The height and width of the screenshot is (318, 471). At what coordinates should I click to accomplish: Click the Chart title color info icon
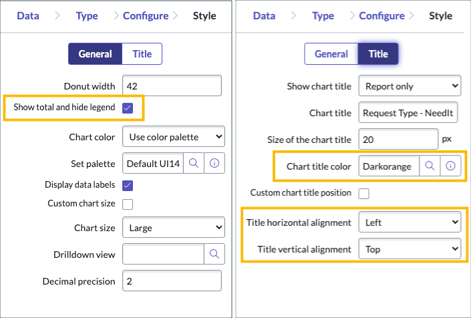(450, 166)
